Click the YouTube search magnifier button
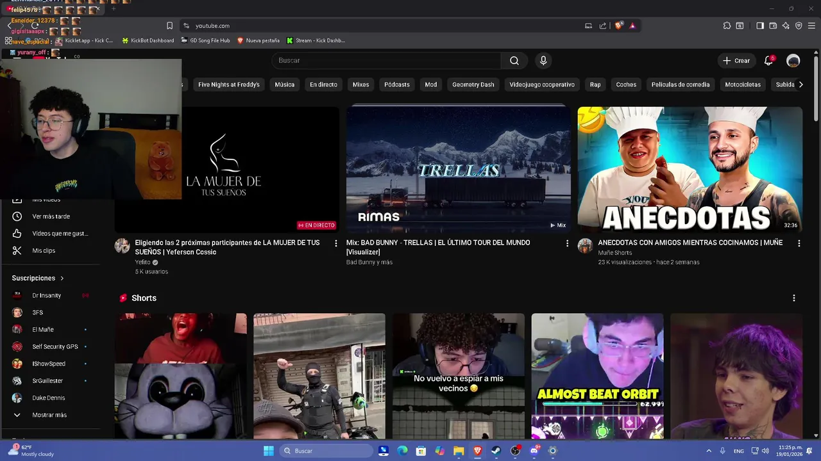The width and height of the screenshot is (821, 461). click(x=514, y=60)
